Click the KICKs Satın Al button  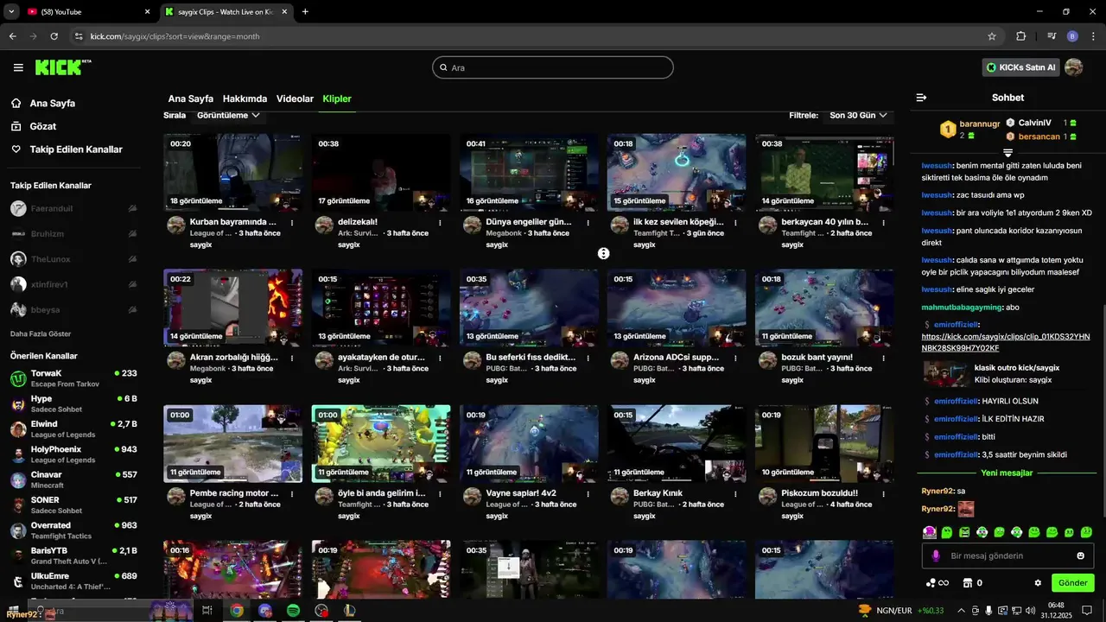1020,67
